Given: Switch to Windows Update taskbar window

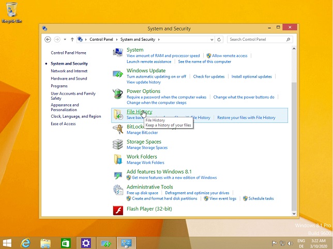Looking at the screenshot, I should click(106, 243).
